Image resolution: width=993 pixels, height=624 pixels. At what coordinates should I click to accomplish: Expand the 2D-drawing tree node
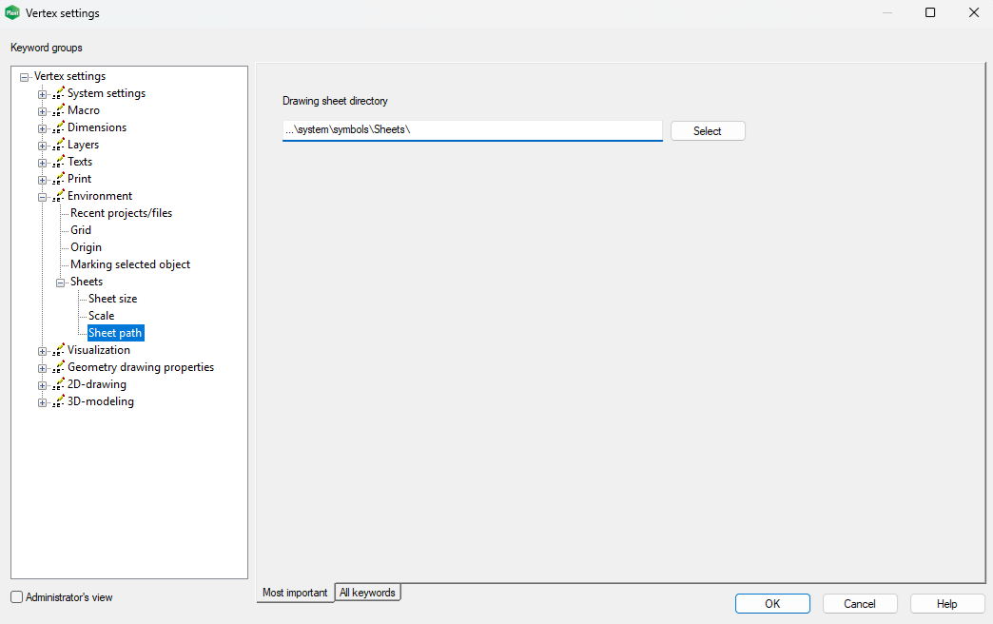tap(42, 385)
